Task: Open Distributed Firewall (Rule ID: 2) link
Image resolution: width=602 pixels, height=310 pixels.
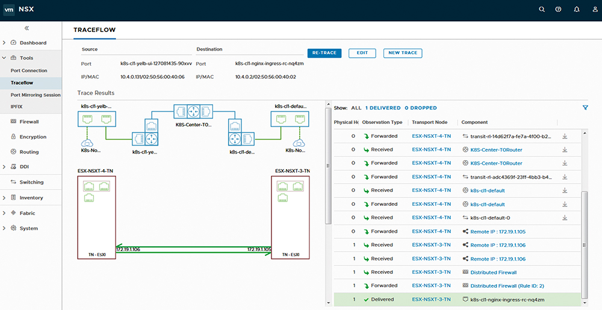Action: (507, 286)
